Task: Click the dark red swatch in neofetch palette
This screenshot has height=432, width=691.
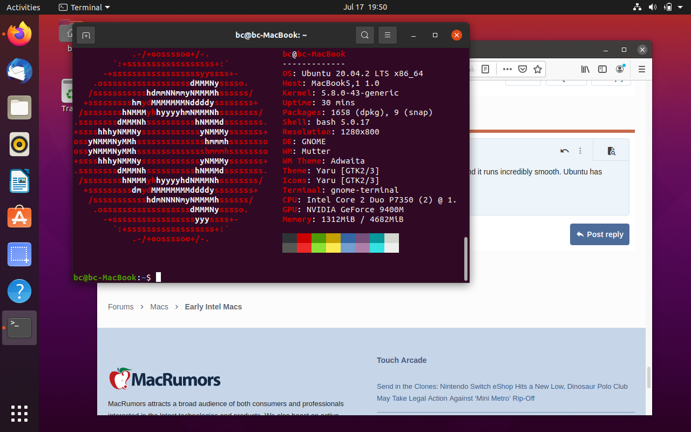Action: click(304, 238)
